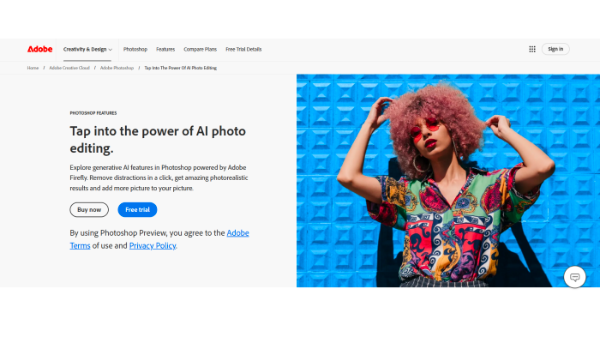This screenshot has height=337, width=600.
Task: Go to Home breadcrumb
Action: pyautogui.click(x=33, y=68)
